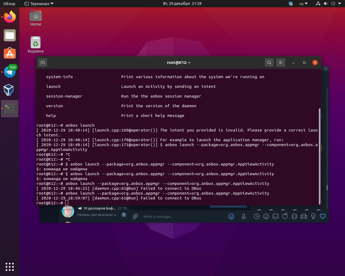
Task: Select the smileys emoji category
Action: click(266, 216)
